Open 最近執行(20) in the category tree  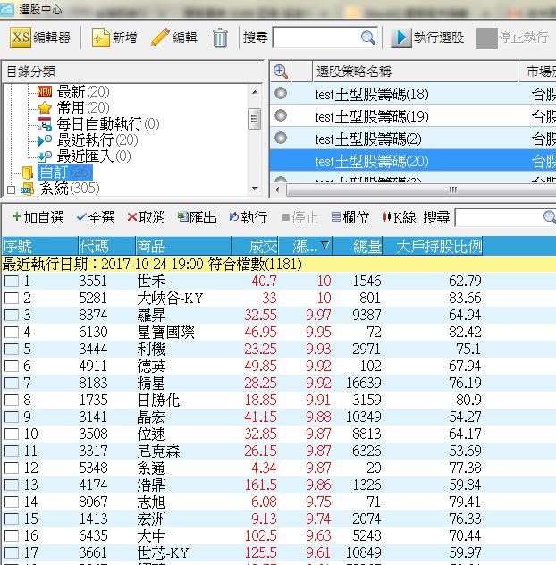97,139
